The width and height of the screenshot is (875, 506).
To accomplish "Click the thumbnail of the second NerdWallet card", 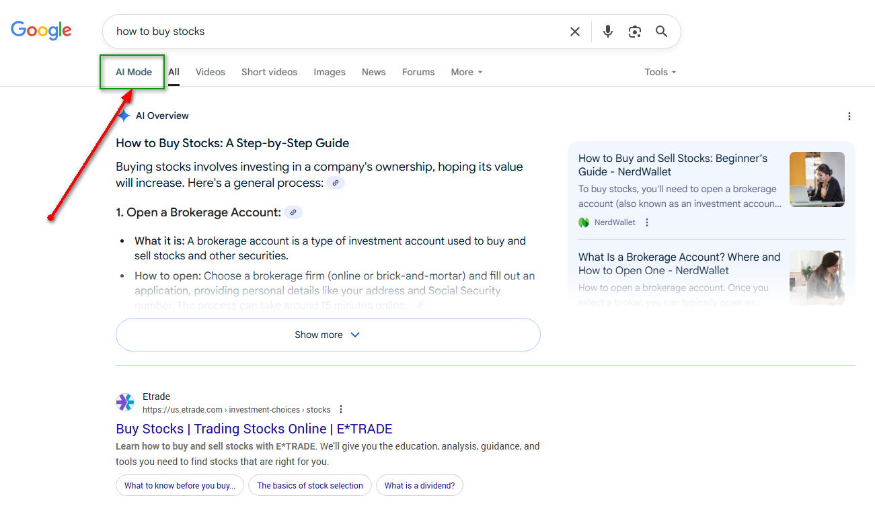I will [x=816, y=278].
